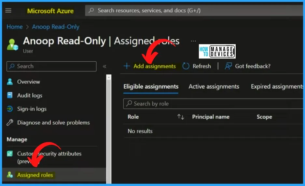Select Assigned roles in the sidebar
The height and width of the screenshot is (186, 305).
(35, 175)
